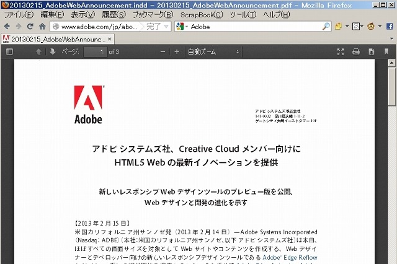This screenshot has height=264, width=397.
Task: Expand dropdown beside S extension icon
Action: pyautogui.click(x=362, y=26)
